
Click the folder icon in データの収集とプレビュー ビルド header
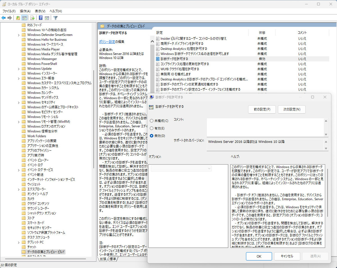click(103, 26)
